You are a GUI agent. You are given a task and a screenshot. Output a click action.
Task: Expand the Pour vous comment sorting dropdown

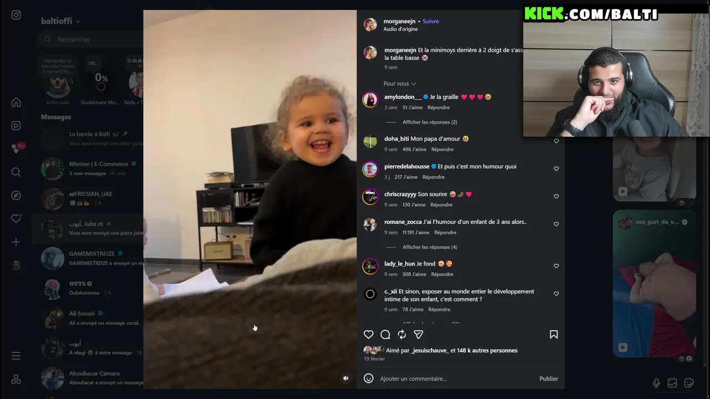399,84
